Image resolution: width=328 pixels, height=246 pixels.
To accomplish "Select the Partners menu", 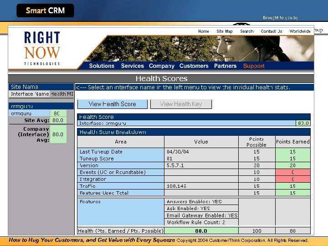I will point(225,66).
